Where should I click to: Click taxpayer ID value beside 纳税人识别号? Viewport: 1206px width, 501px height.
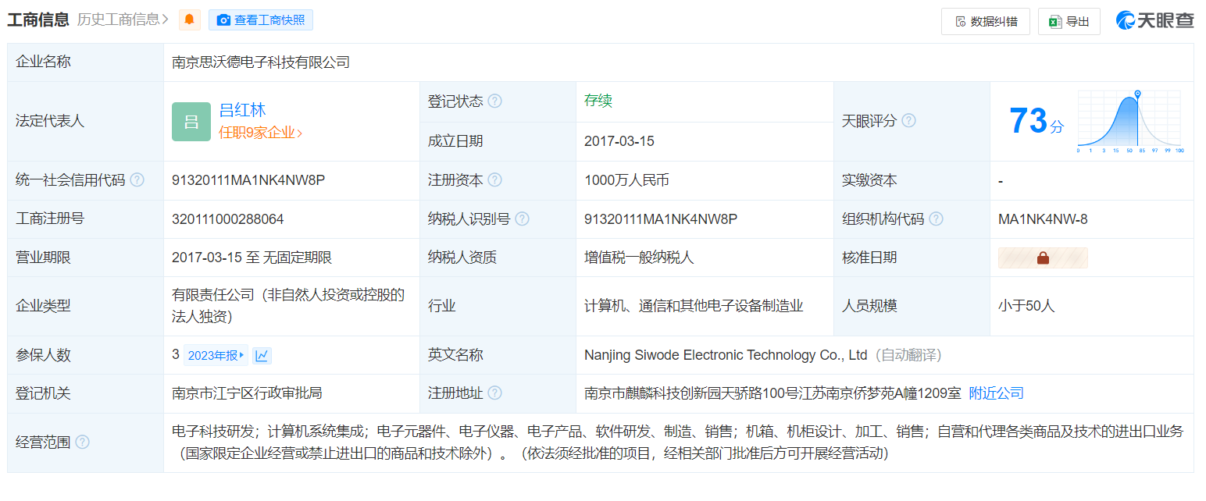point(661,219)
